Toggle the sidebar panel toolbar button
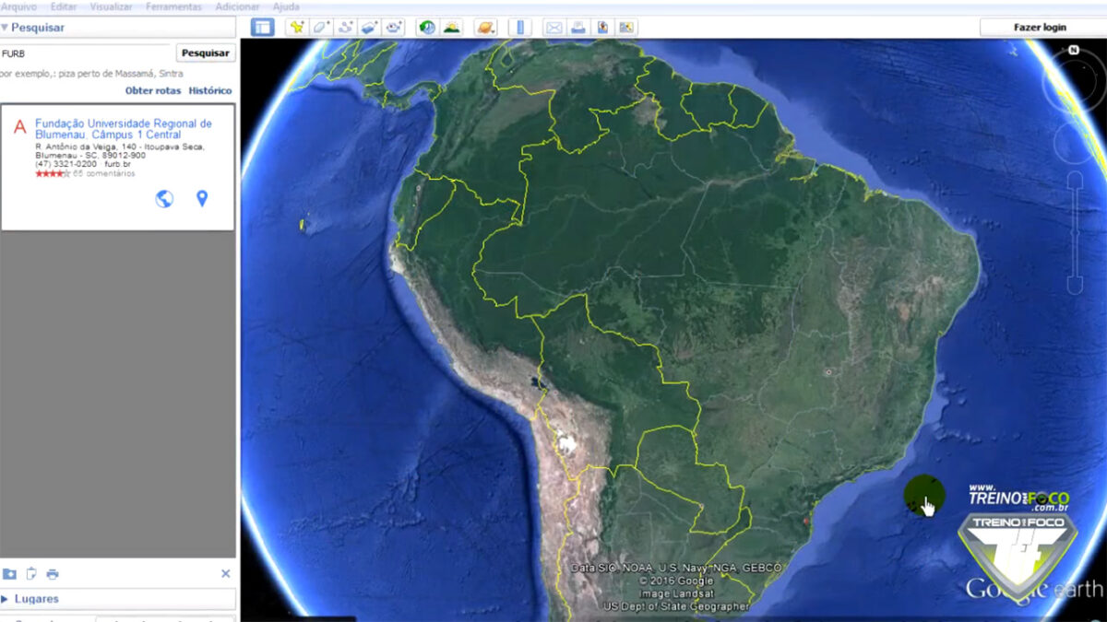The height and width of the screenshot is (622, 1107). click(263, 27)
